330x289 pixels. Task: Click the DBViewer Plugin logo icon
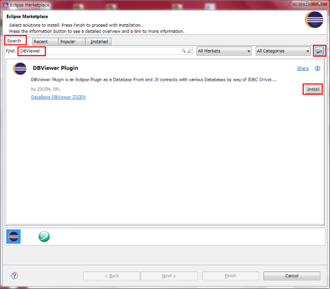pos(20,69)
